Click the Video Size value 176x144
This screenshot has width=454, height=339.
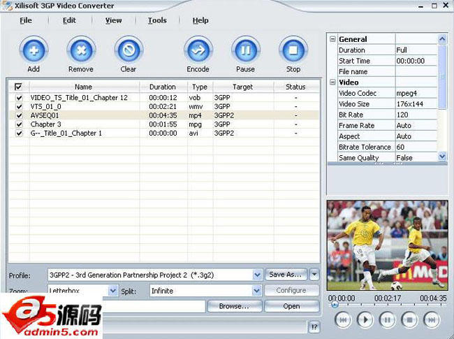click(x=416, y=103)
